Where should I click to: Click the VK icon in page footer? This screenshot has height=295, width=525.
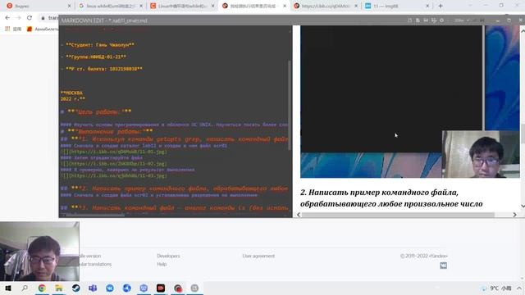tap(443, 265)
